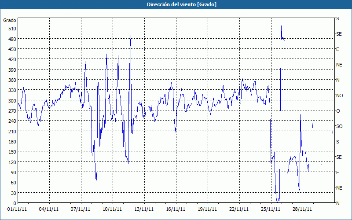
Task: Click the 210 degree axis label
Action: coord(12,131)
